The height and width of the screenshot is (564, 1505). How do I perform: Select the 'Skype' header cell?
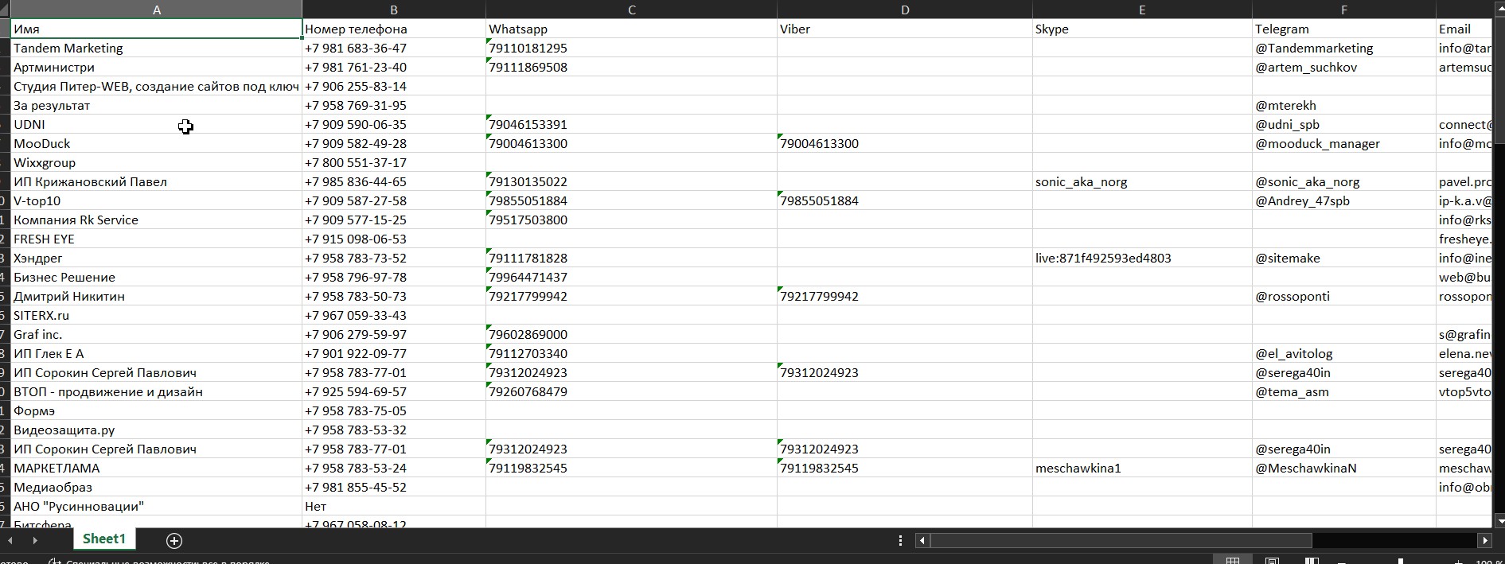click(1142, 29)
